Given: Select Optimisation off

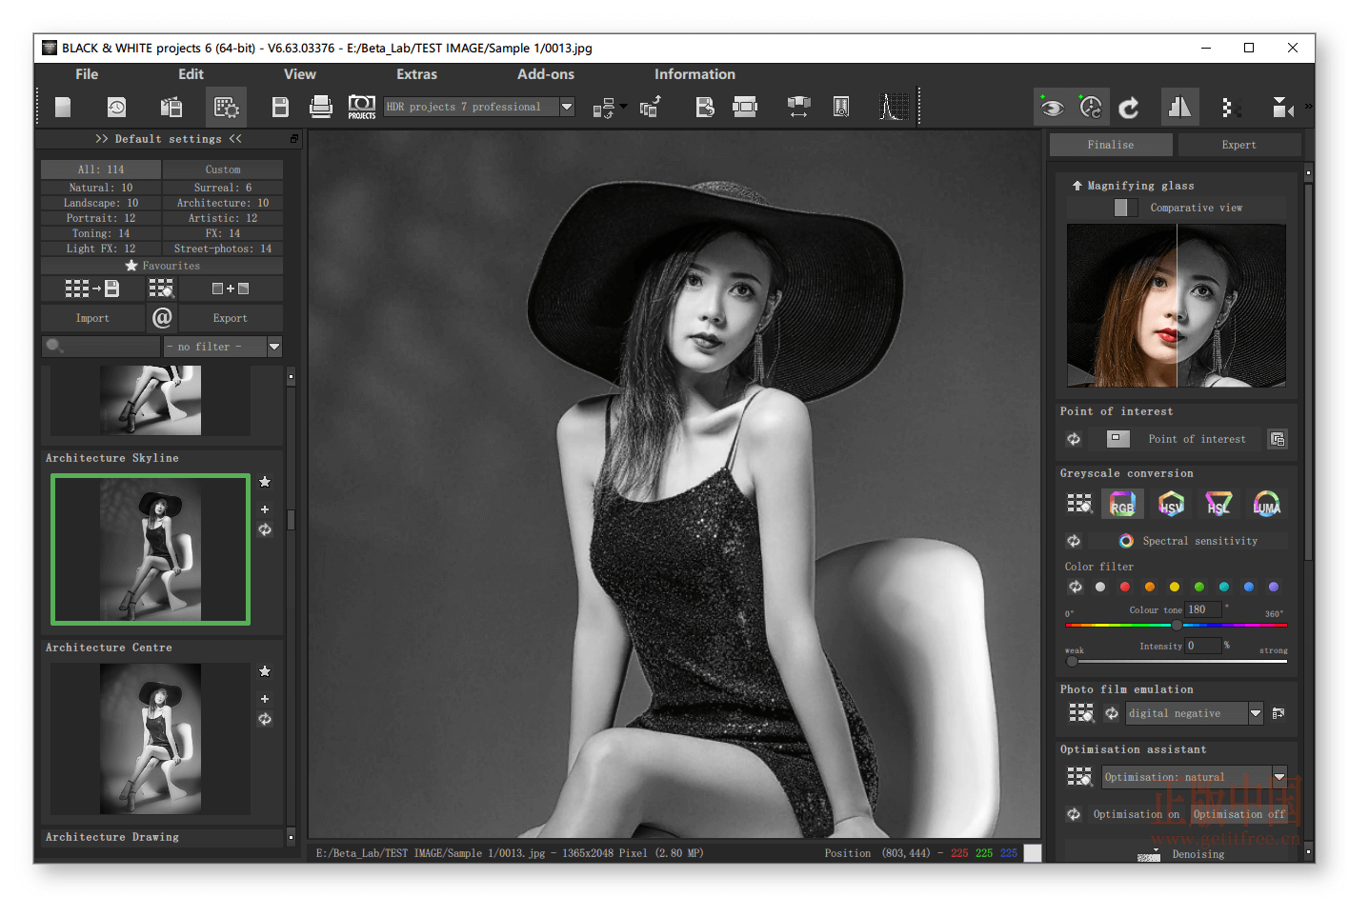Looking at the screenshot, I should (x=1238, y=814).
